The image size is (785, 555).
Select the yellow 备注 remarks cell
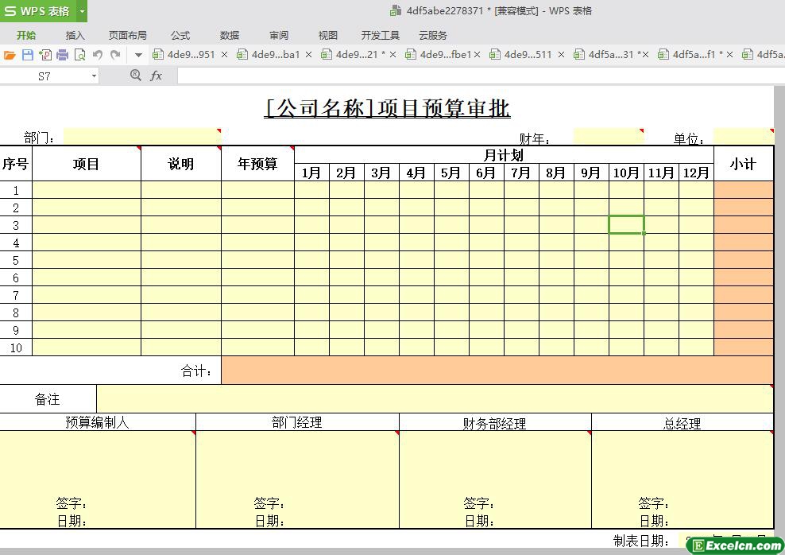pos(434,399)
